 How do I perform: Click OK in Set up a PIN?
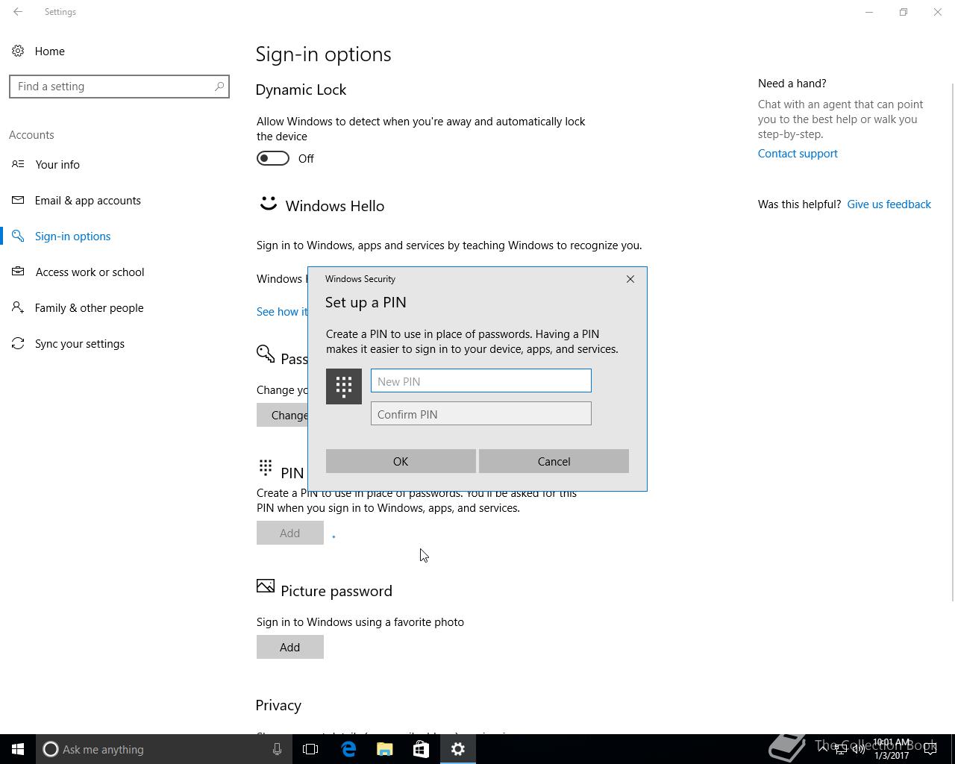click(401, 461)
